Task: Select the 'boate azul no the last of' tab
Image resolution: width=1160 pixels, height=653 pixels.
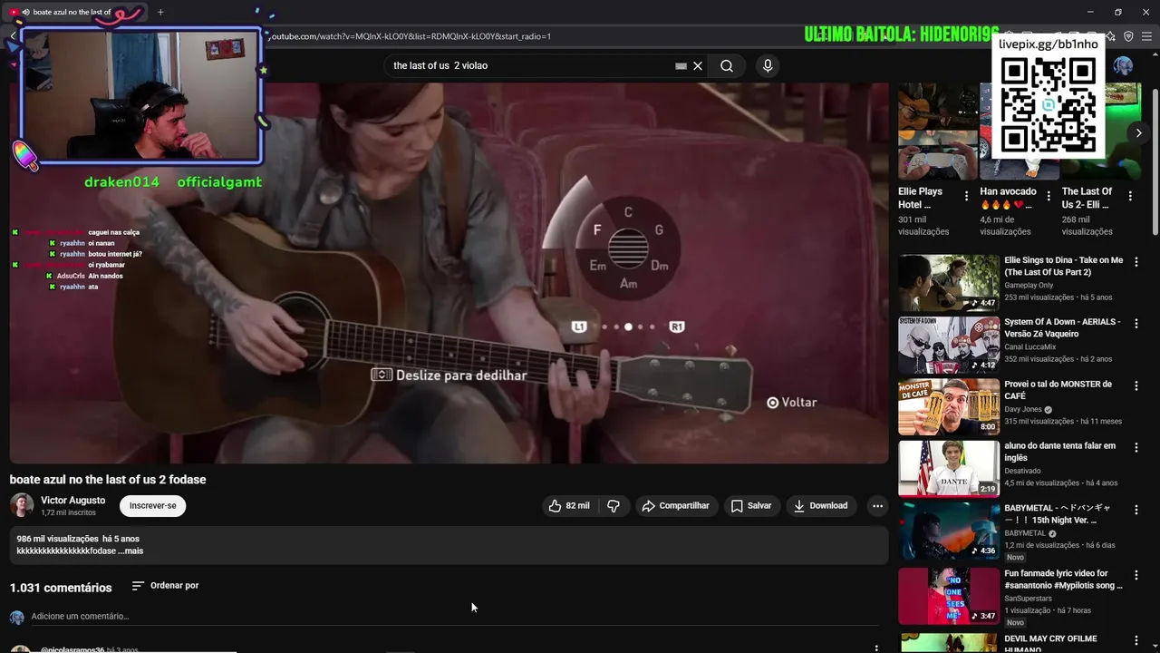Action: tap(75, 12)
